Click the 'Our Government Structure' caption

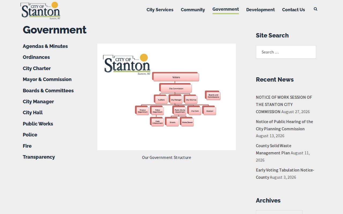coord(166,157)
